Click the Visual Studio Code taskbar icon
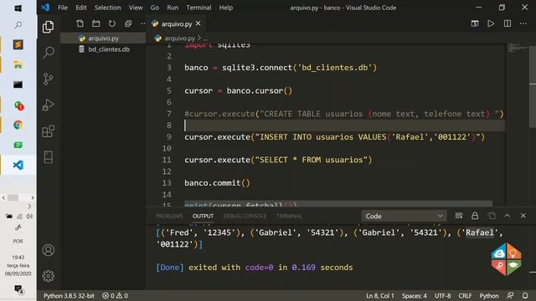The image size is (536, 301). pos(18,165)
